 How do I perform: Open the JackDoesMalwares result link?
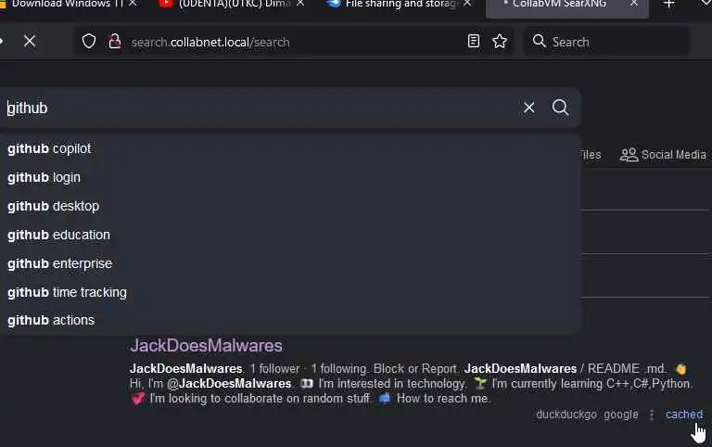(206, 346)
